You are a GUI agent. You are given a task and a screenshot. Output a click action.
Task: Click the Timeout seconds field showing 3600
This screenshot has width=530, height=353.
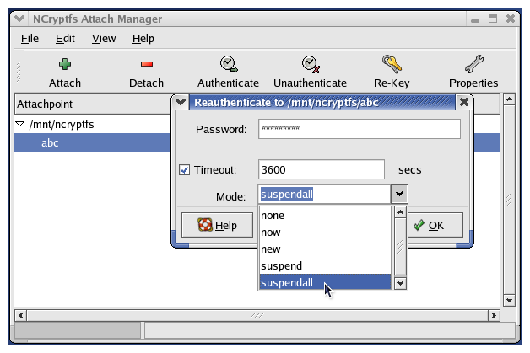coord(322,169)
